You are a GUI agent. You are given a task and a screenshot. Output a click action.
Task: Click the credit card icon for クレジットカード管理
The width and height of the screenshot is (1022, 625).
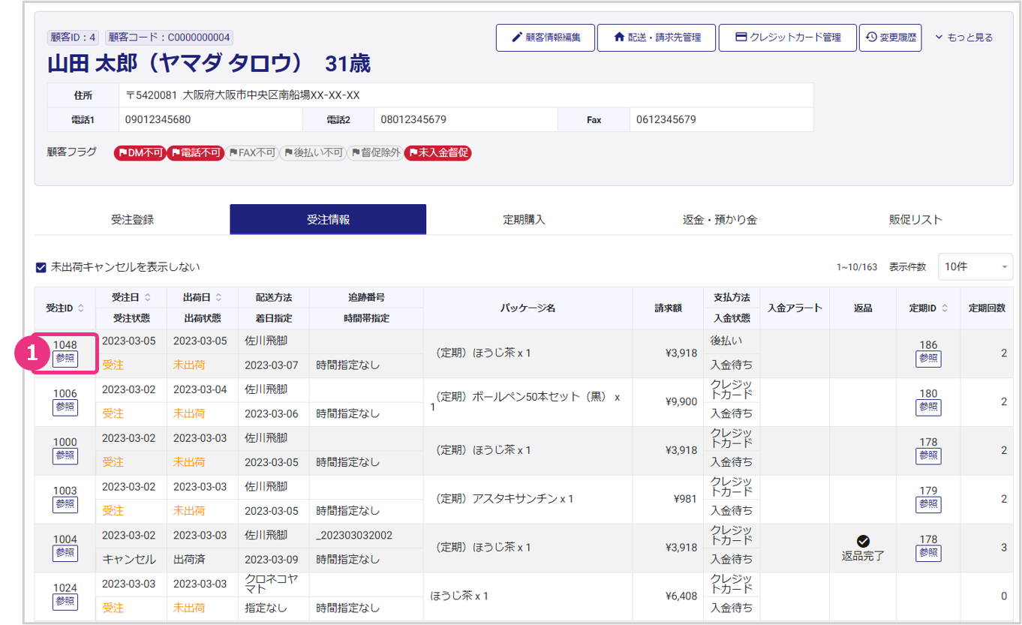[741, 38]
